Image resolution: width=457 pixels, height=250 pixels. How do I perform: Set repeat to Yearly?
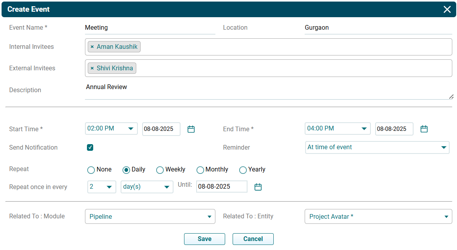click(243, 170)
